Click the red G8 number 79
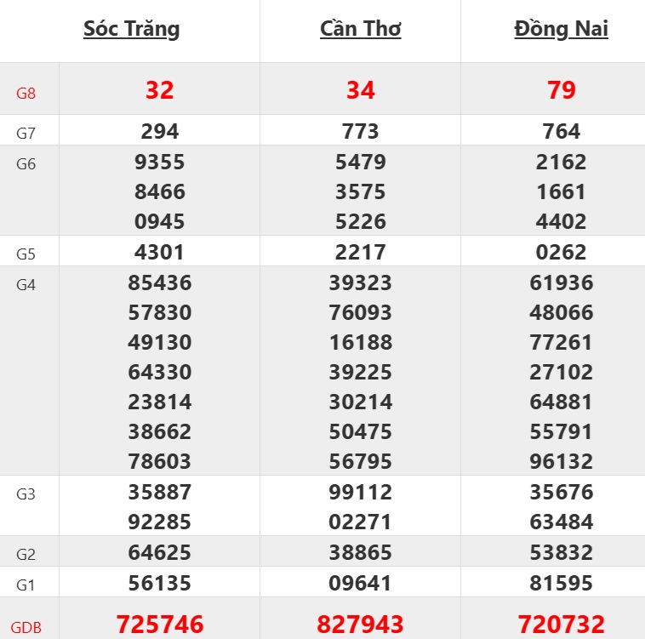645x639 pixels. pyautogui.click(x=562, y=90)
